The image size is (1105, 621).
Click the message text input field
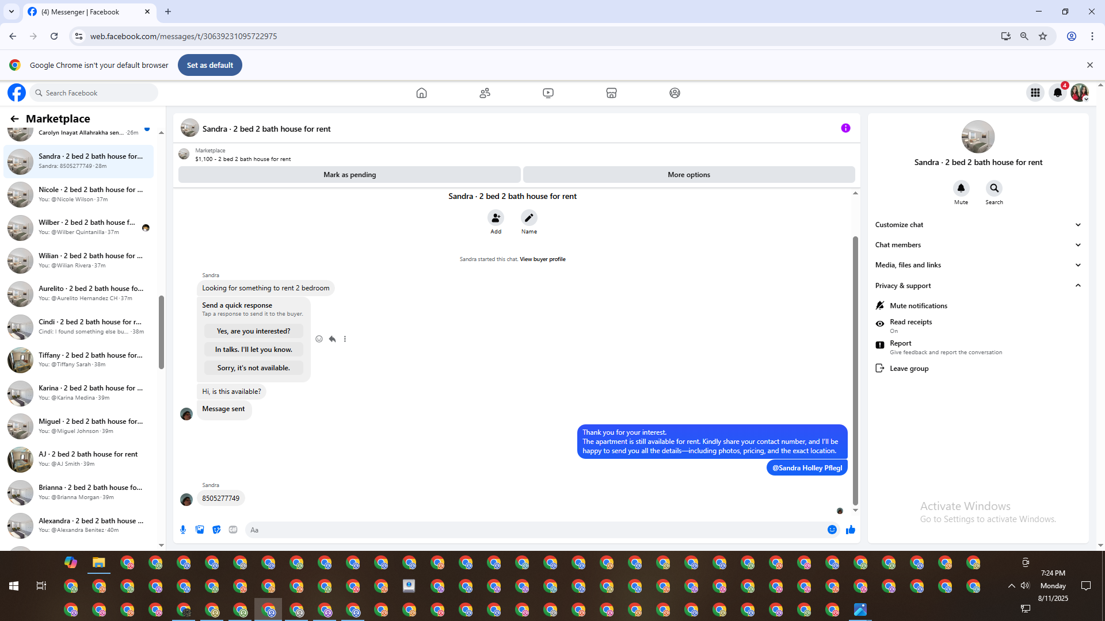535,530
